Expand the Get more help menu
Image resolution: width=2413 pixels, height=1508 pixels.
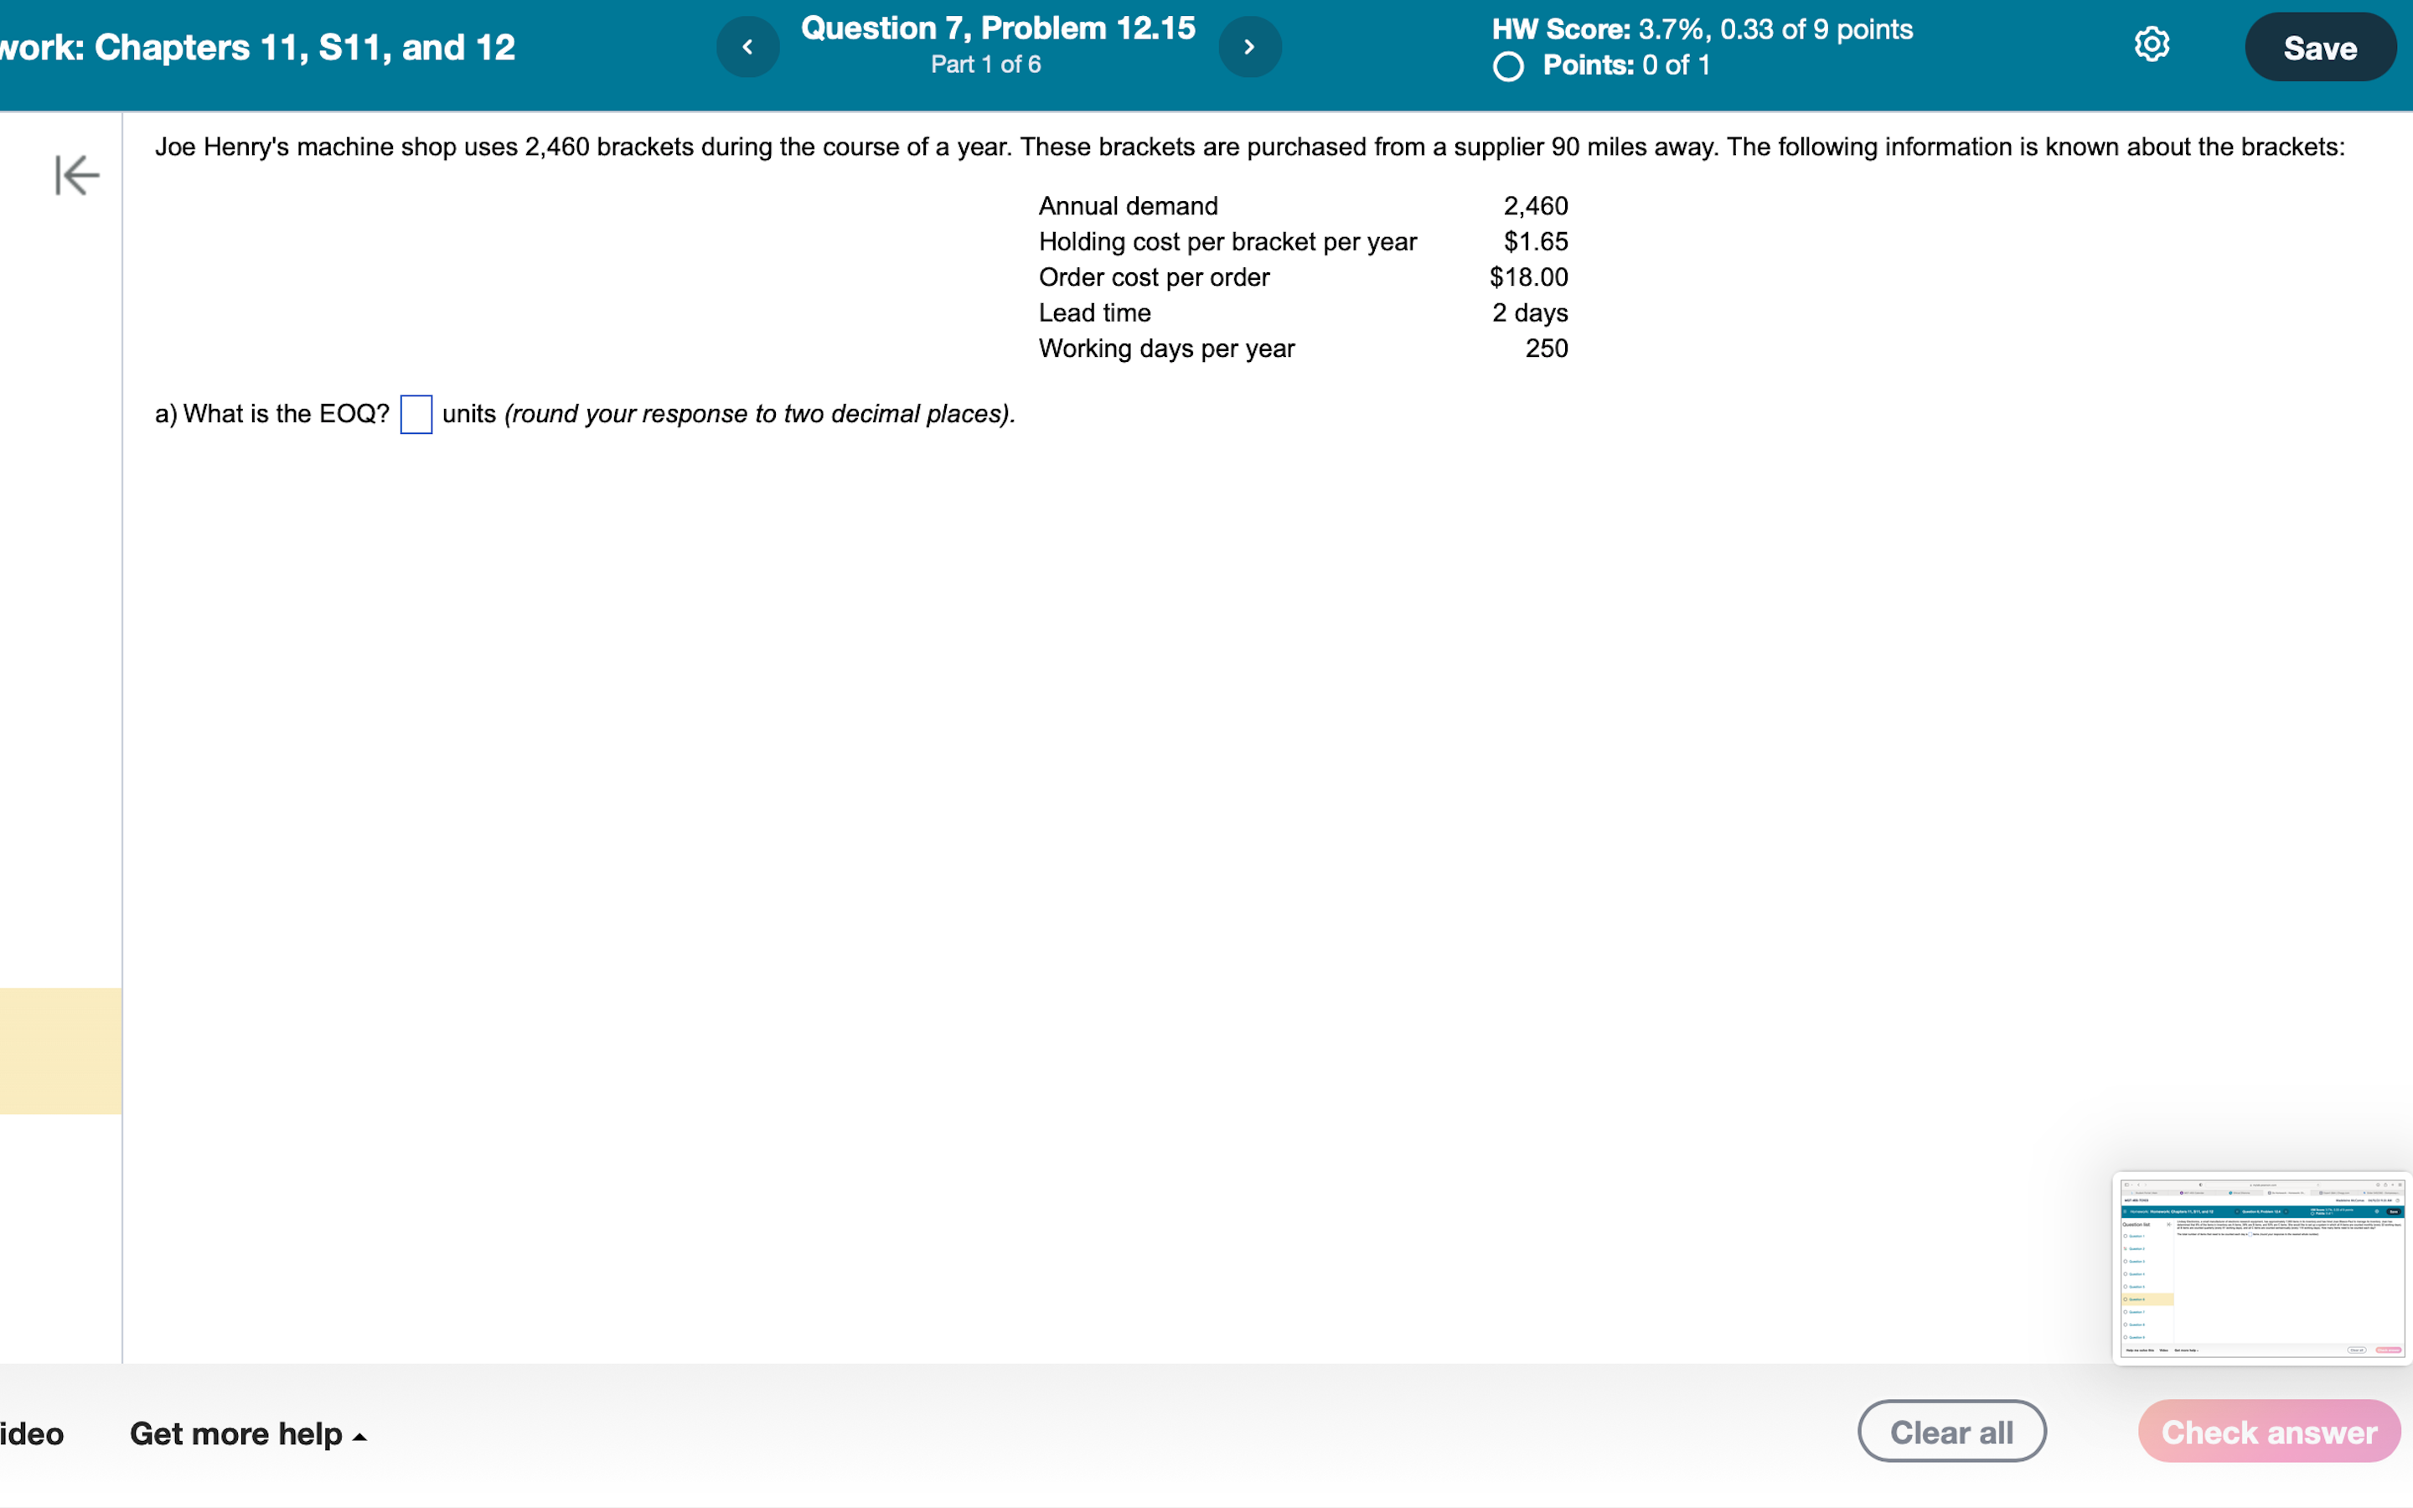click(236, 1433)
